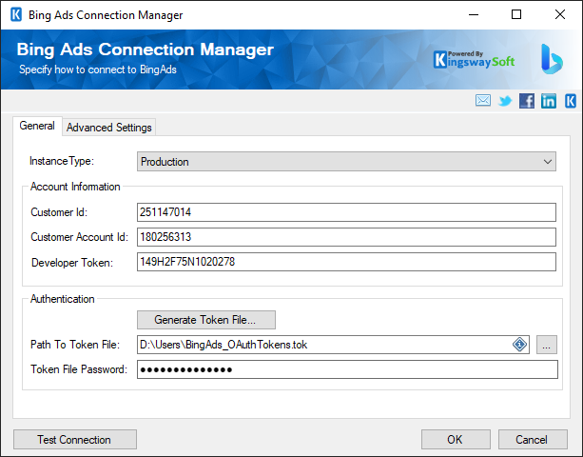Open the Twitter bird icon
The image size is (583, 457).
click(505, 101)
